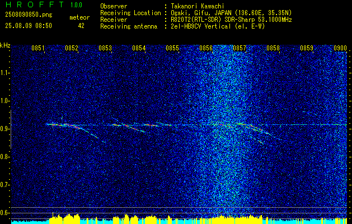The width and height of the screenshot is (352, 224).
Task: Click the 0858 time marker
Action: pos(273,48)
